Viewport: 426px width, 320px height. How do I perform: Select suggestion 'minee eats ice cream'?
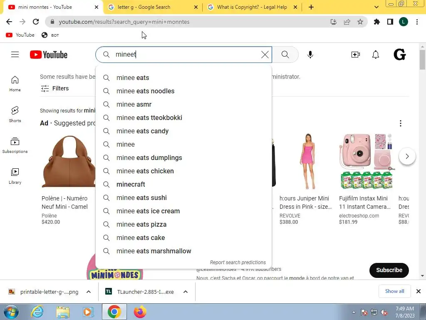coord(183,211)
